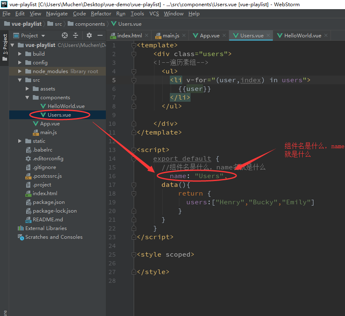Close the Users.vue editor tab

tap(268, 35)
